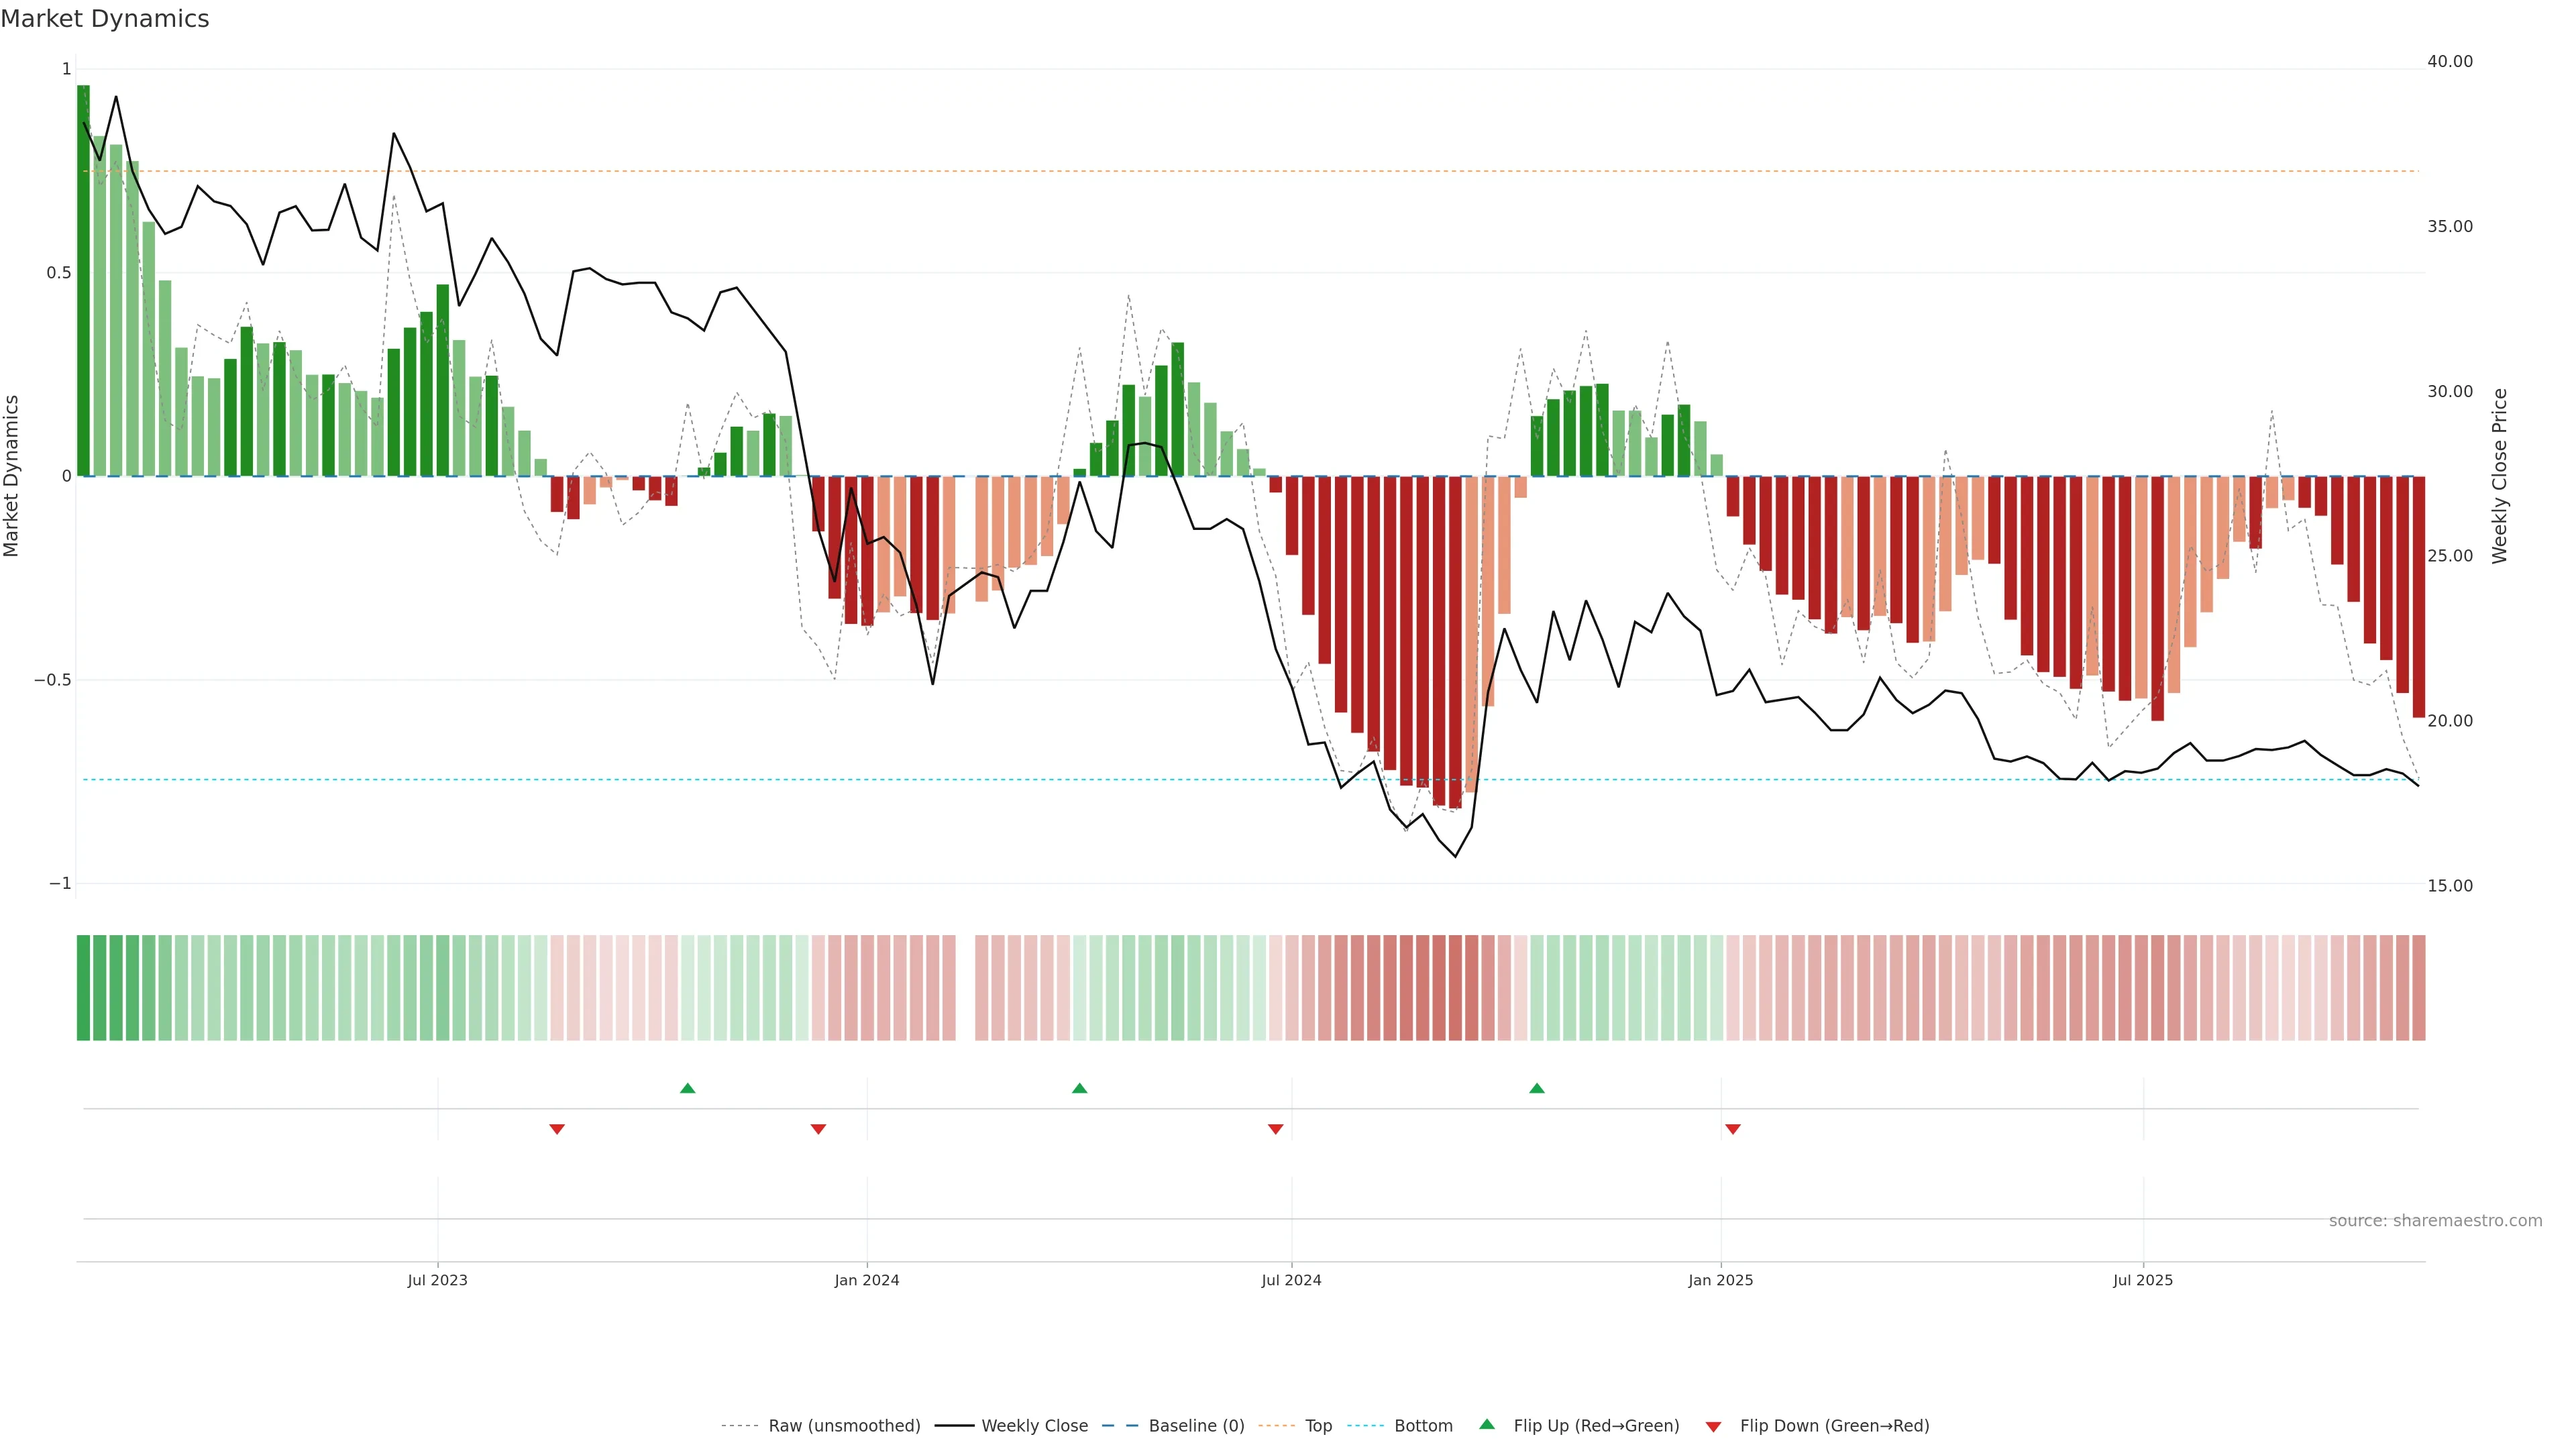Image resolution: width=2576 pixels, height=1449 pixels.
Task: Click the green flip-up triangle marker near October 2023
Action: pyautogui.click(x=687, y=1088)
